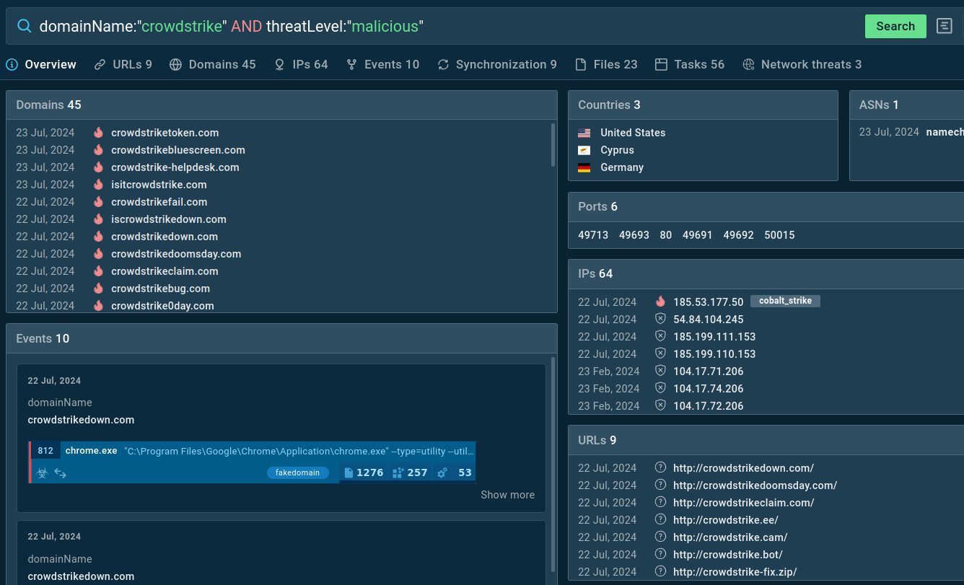Switch to the Domains 45 tab

click(213, 64)
